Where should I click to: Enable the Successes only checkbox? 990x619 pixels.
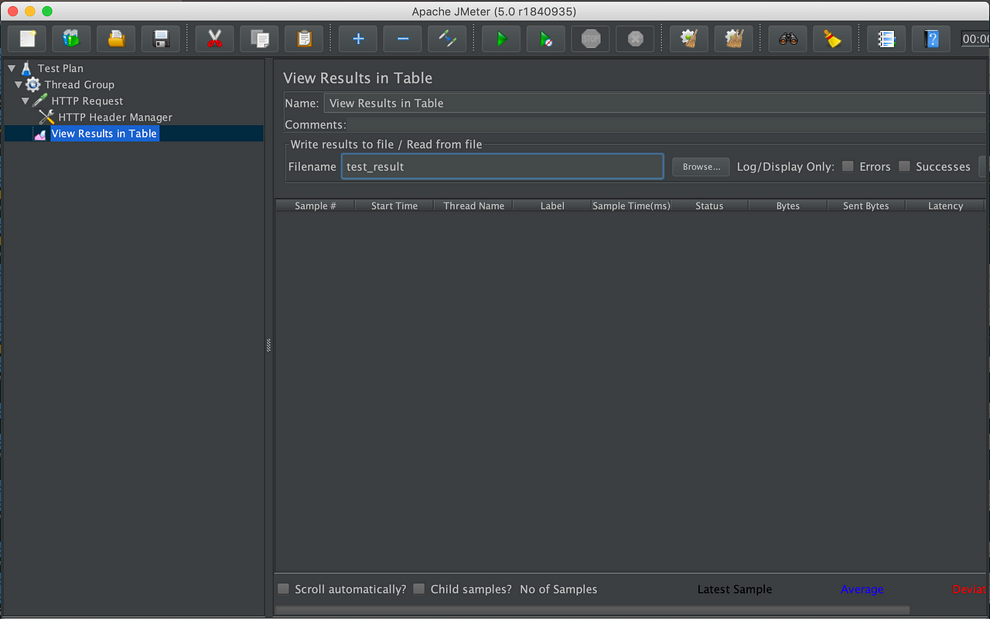click(x=904, y=166)
